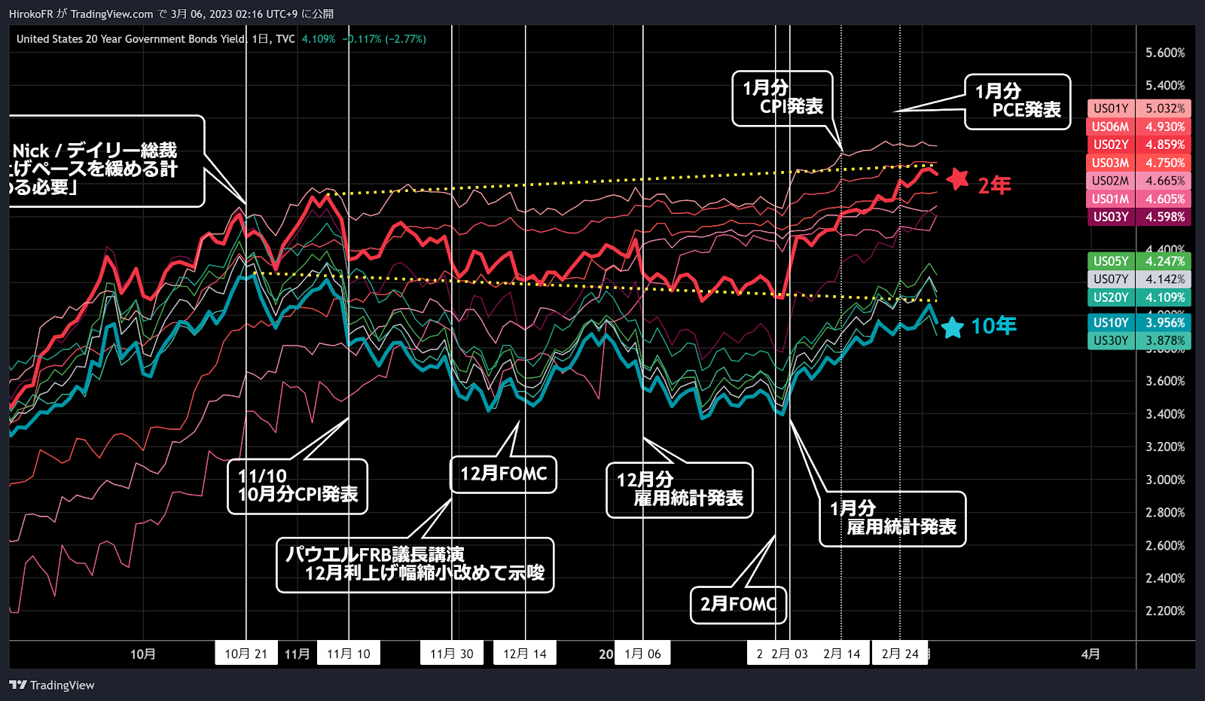This screenshot has height=701, width=1205.
Task: Click the Nick / デイリー総裁 annotation box
Action: (x=107, y=161)
